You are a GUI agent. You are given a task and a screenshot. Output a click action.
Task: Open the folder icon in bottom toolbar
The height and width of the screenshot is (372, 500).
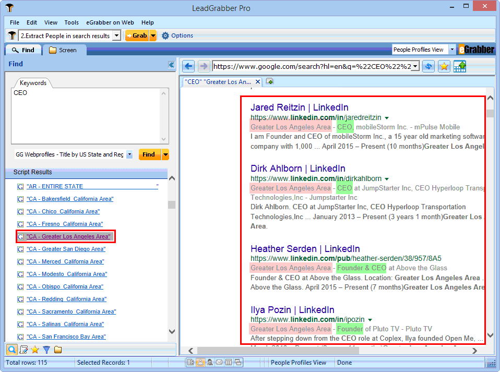point(58,350)
